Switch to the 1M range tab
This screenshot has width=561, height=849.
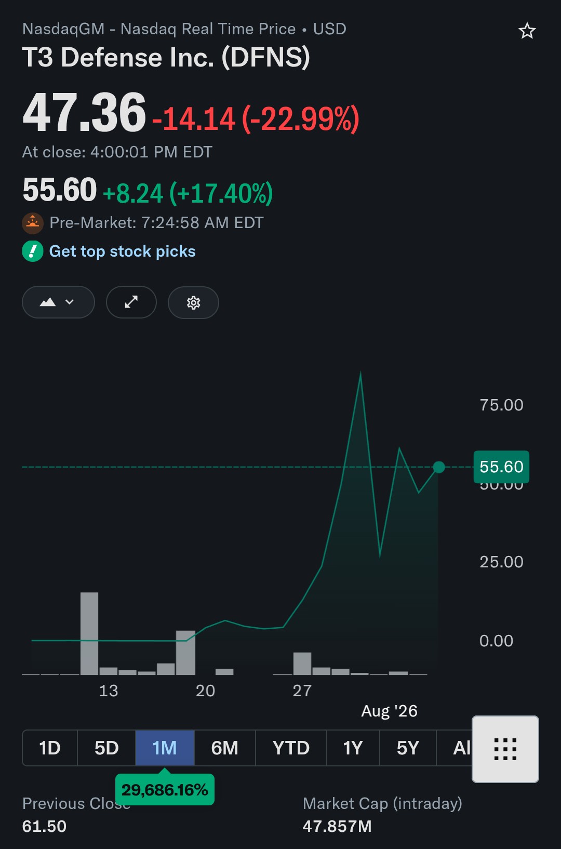point(165,748)
